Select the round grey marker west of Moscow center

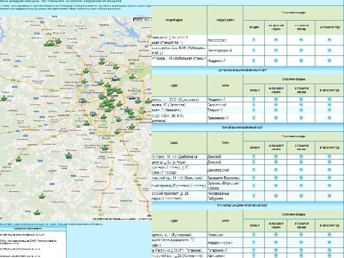(83, 101)
